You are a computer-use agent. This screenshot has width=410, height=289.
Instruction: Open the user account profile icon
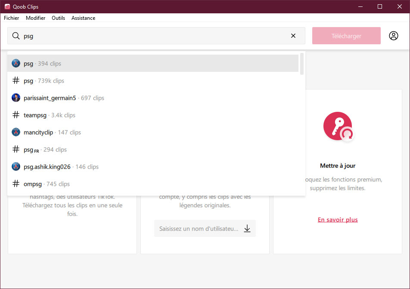(393, 36)
